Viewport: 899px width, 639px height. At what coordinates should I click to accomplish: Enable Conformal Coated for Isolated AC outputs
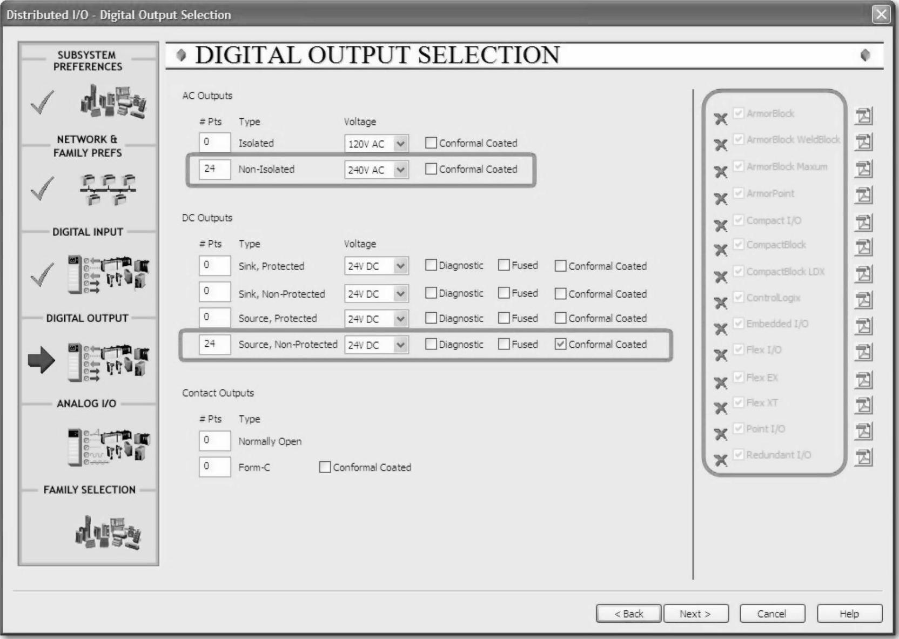pos(431,143)
